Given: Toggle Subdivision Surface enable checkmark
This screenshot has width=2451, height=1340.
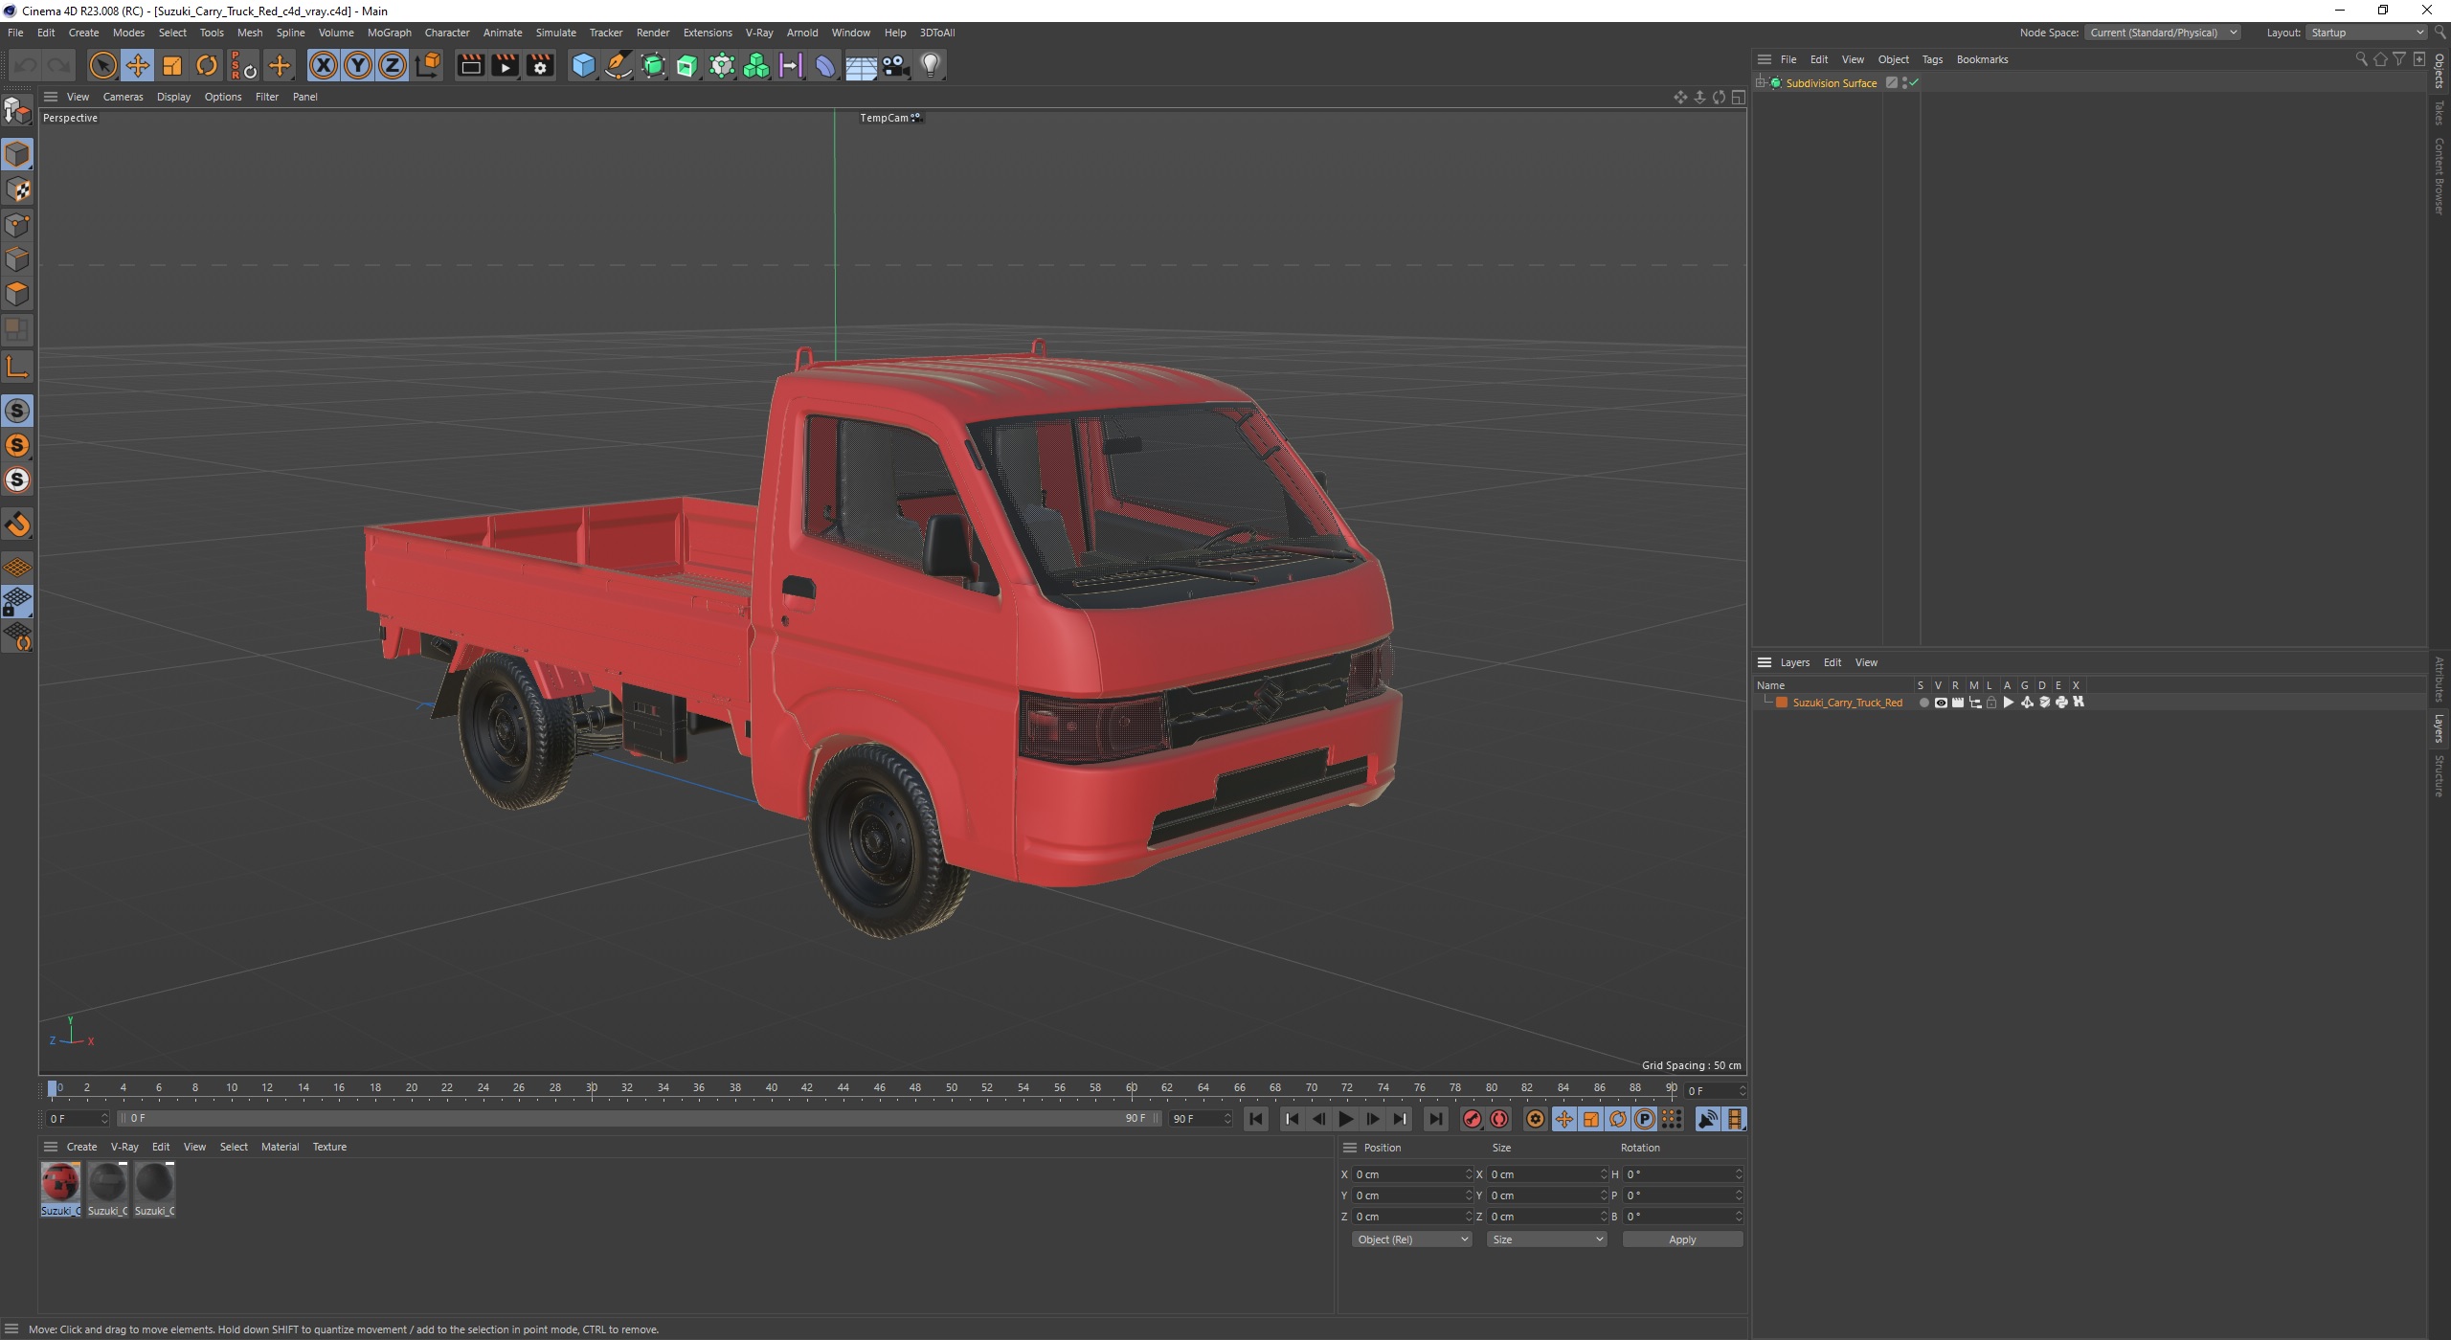Looking at the screenshot, I should click(x=1914, y=83).
